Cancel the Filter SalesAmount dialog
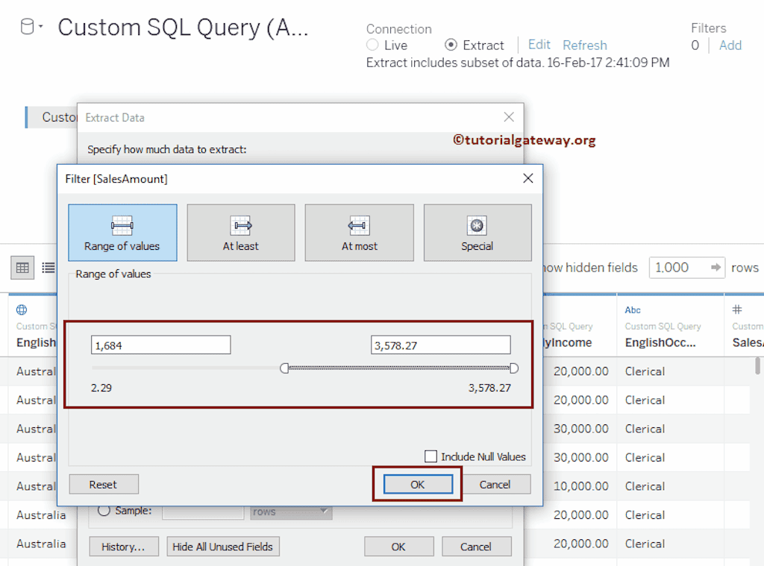Screen dimensions: 764x566 pyautogui.click(x=495, y=484)
